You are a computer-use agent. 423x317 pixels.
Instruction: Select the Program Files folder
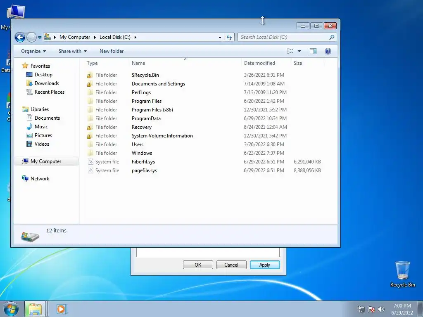point(147,101)
